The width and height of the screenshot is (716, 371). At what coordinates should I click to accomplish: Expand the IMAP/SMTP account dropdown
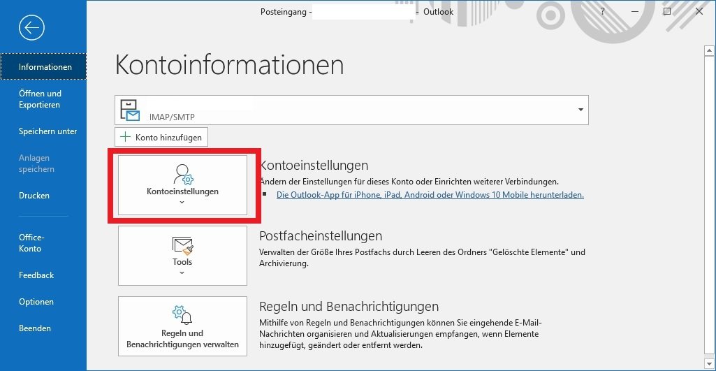coord(580,110)
